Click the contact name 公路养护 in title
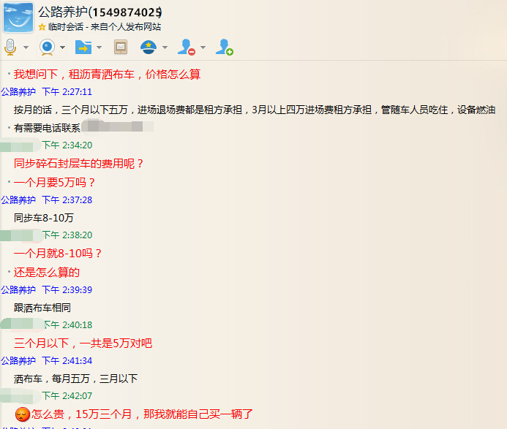This screenshot has width=507, height=429. (x=63, y=12)
